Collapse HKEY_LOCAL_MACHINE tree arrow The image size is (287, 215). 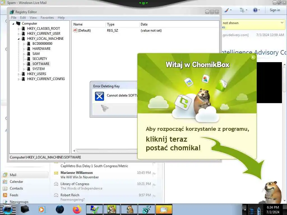coord(18,39)
